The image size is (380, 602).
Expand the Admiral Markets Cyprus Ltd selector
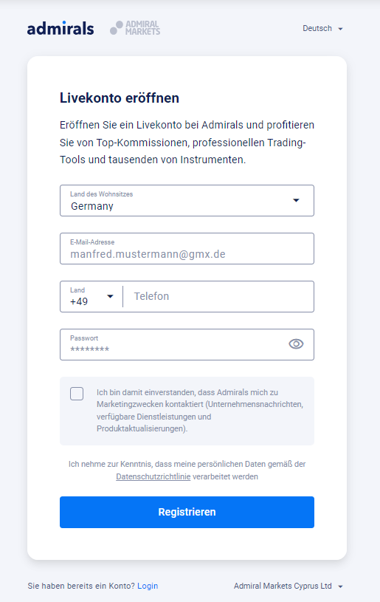point(289,586)
